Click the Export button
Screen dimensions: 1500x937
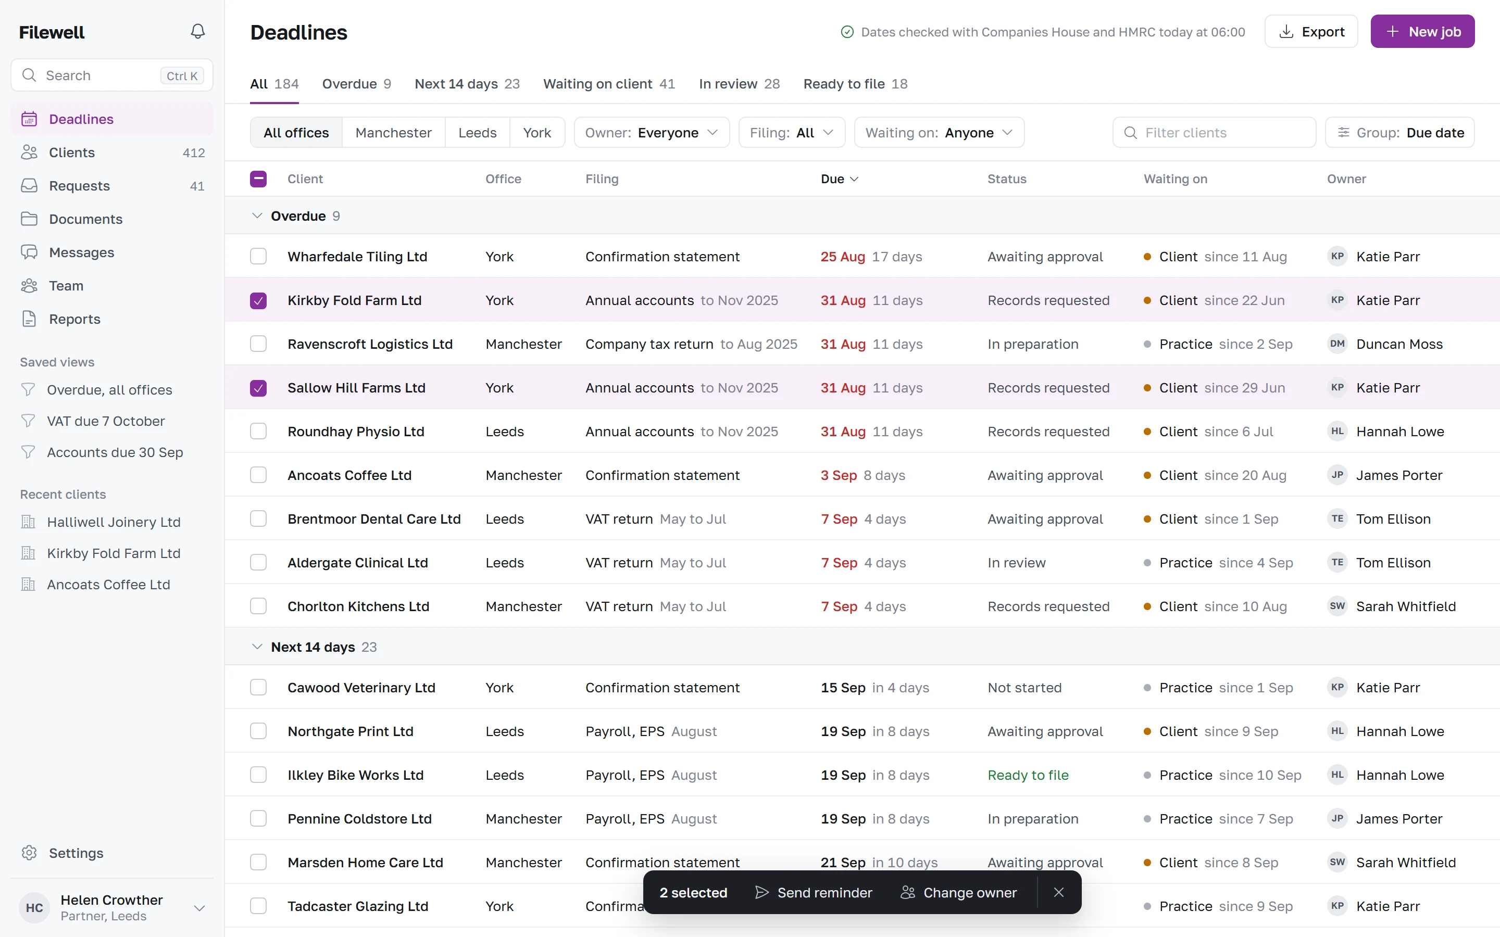tap(1311, 32)
